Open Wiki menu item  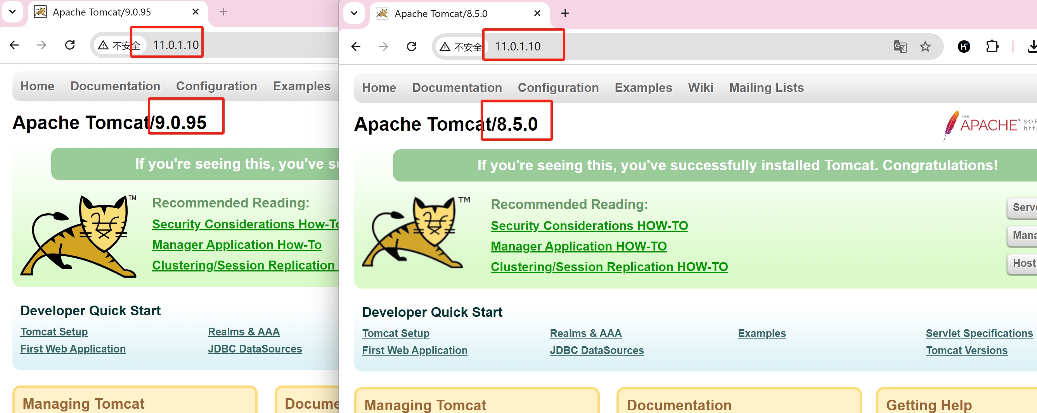(x=701, y=88)
